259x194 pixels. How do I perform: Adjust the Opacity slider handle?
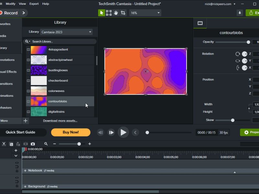coord(248,42)
